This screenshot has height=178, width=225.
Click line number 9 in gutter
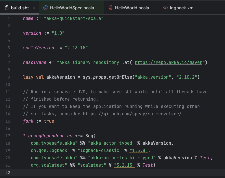tap(9, 77)
